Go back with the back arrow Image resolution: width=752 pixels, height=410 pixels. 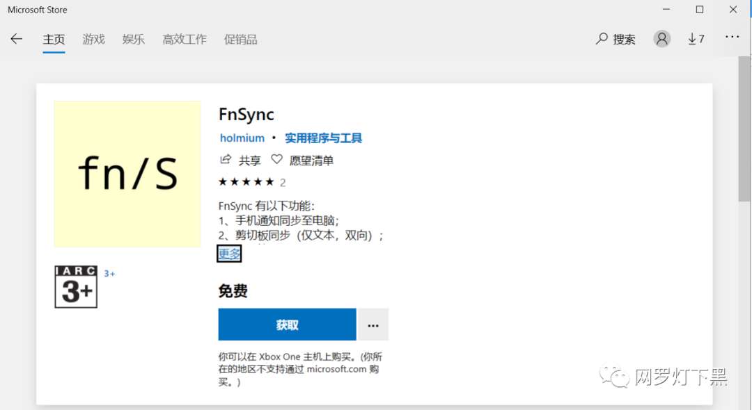coord(16,39)
